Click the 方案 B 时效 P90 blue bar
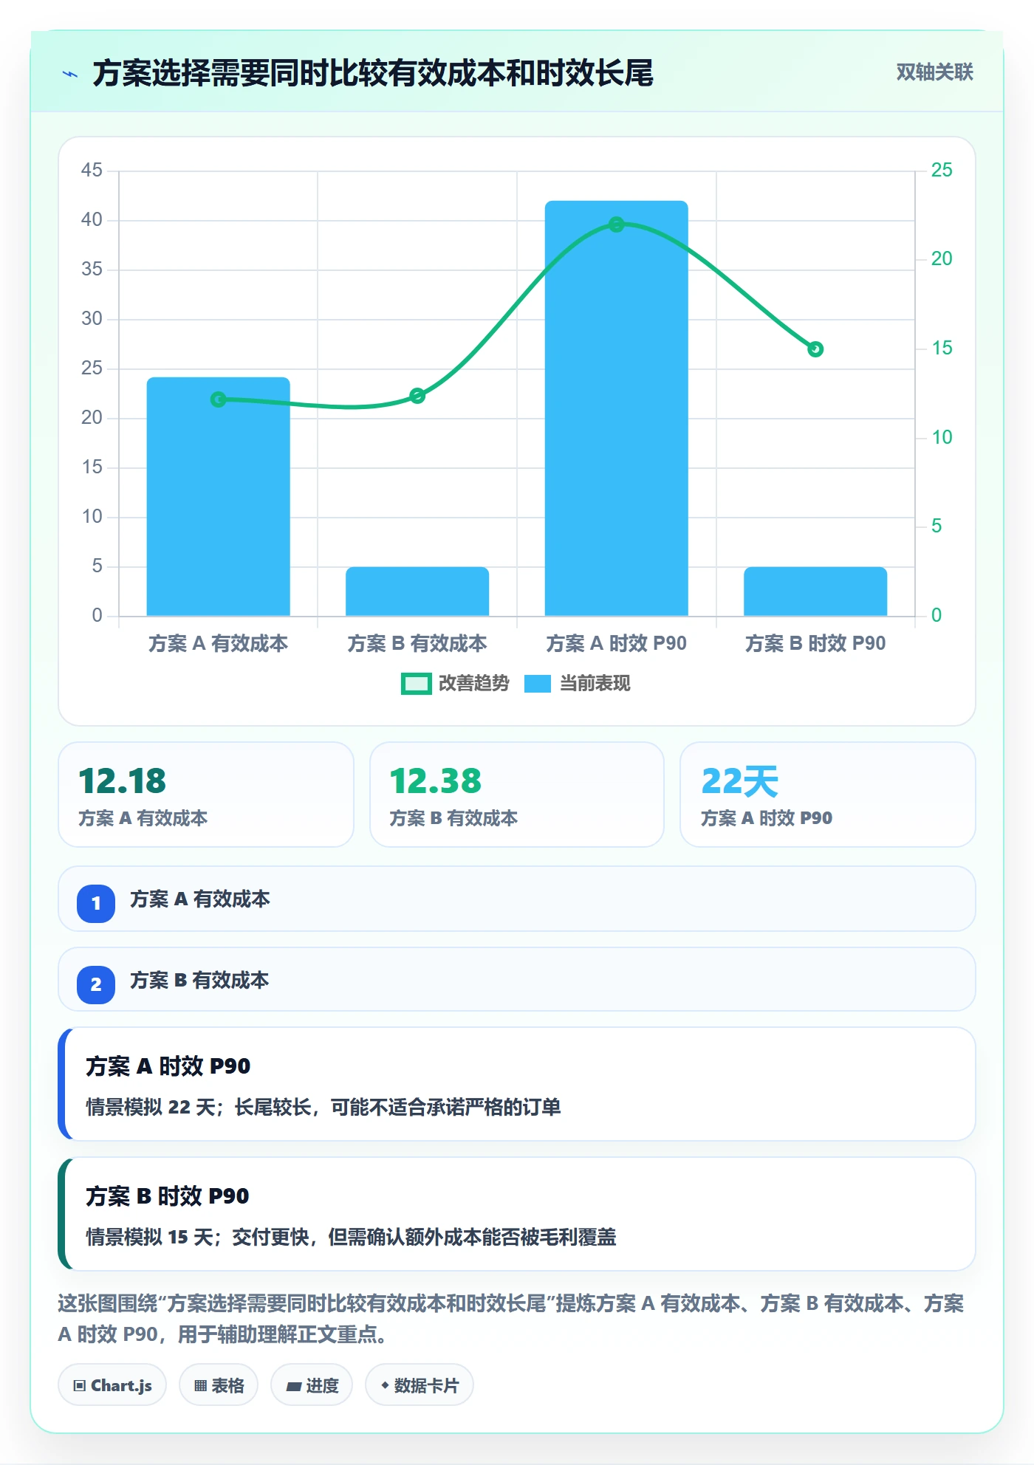Viewport: 1034px width, 1465px height. (x=815, y=591)
